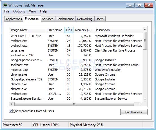
Task: Select the taskhost.exe process
Action: click(76, 65)
